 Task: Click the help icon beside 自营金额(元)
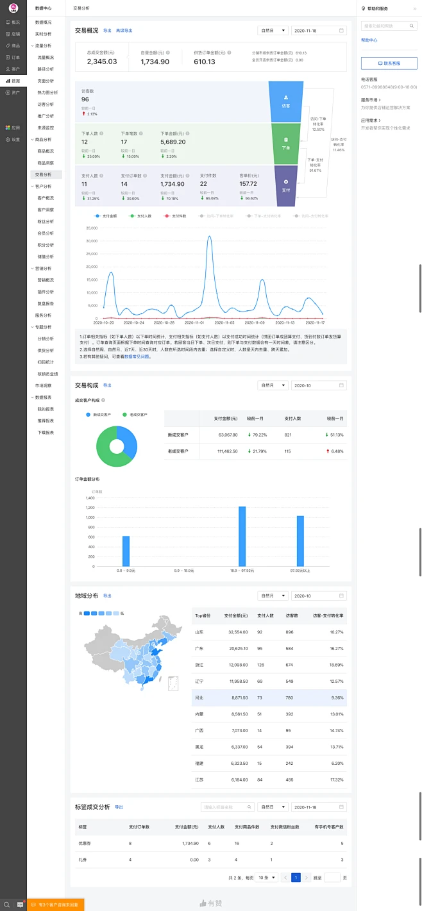tap(168, 53)
